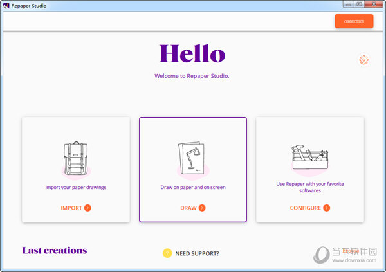Close the Repaper Studio window
Screen dimensions: 386x272
(x=374, y=5)
